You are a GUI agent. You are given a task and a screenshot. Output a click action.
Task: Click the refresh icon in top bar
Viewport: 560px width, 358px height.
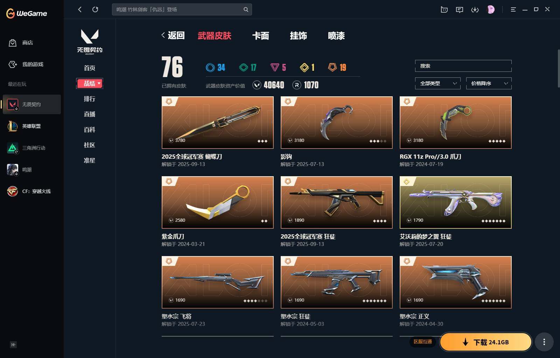[x=95, y=9]
